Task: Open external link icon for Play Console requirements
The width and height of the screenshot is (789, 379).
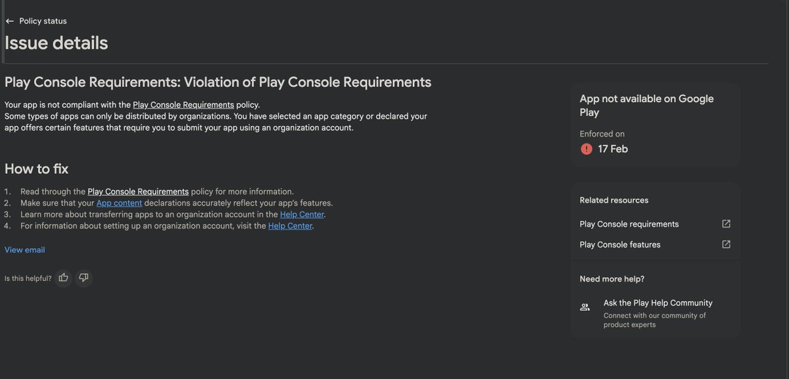Action: coord(726,224)
